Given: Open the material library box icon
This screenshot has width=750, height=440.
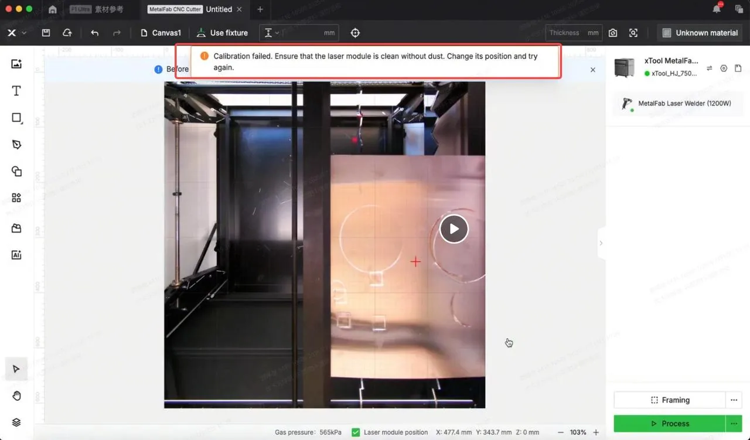Looking at the screenshot, I should [x=16, y=228].
